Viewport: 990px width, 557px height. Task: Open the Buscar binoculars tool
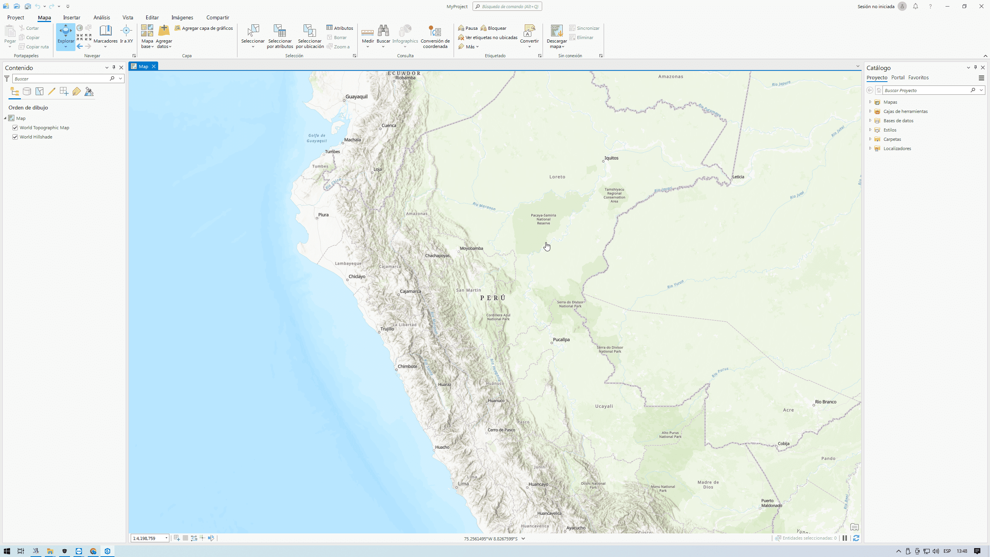click(383, 32)
